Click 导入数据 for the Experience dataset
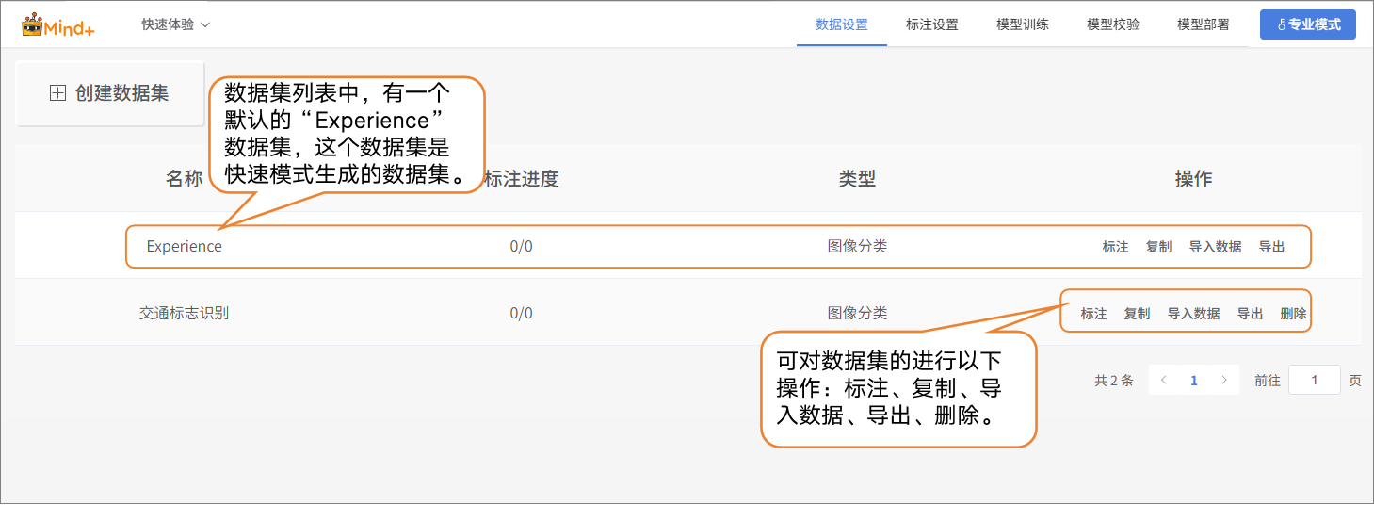Viewport: 1374px width, 505px height. tap(1215, 247)
